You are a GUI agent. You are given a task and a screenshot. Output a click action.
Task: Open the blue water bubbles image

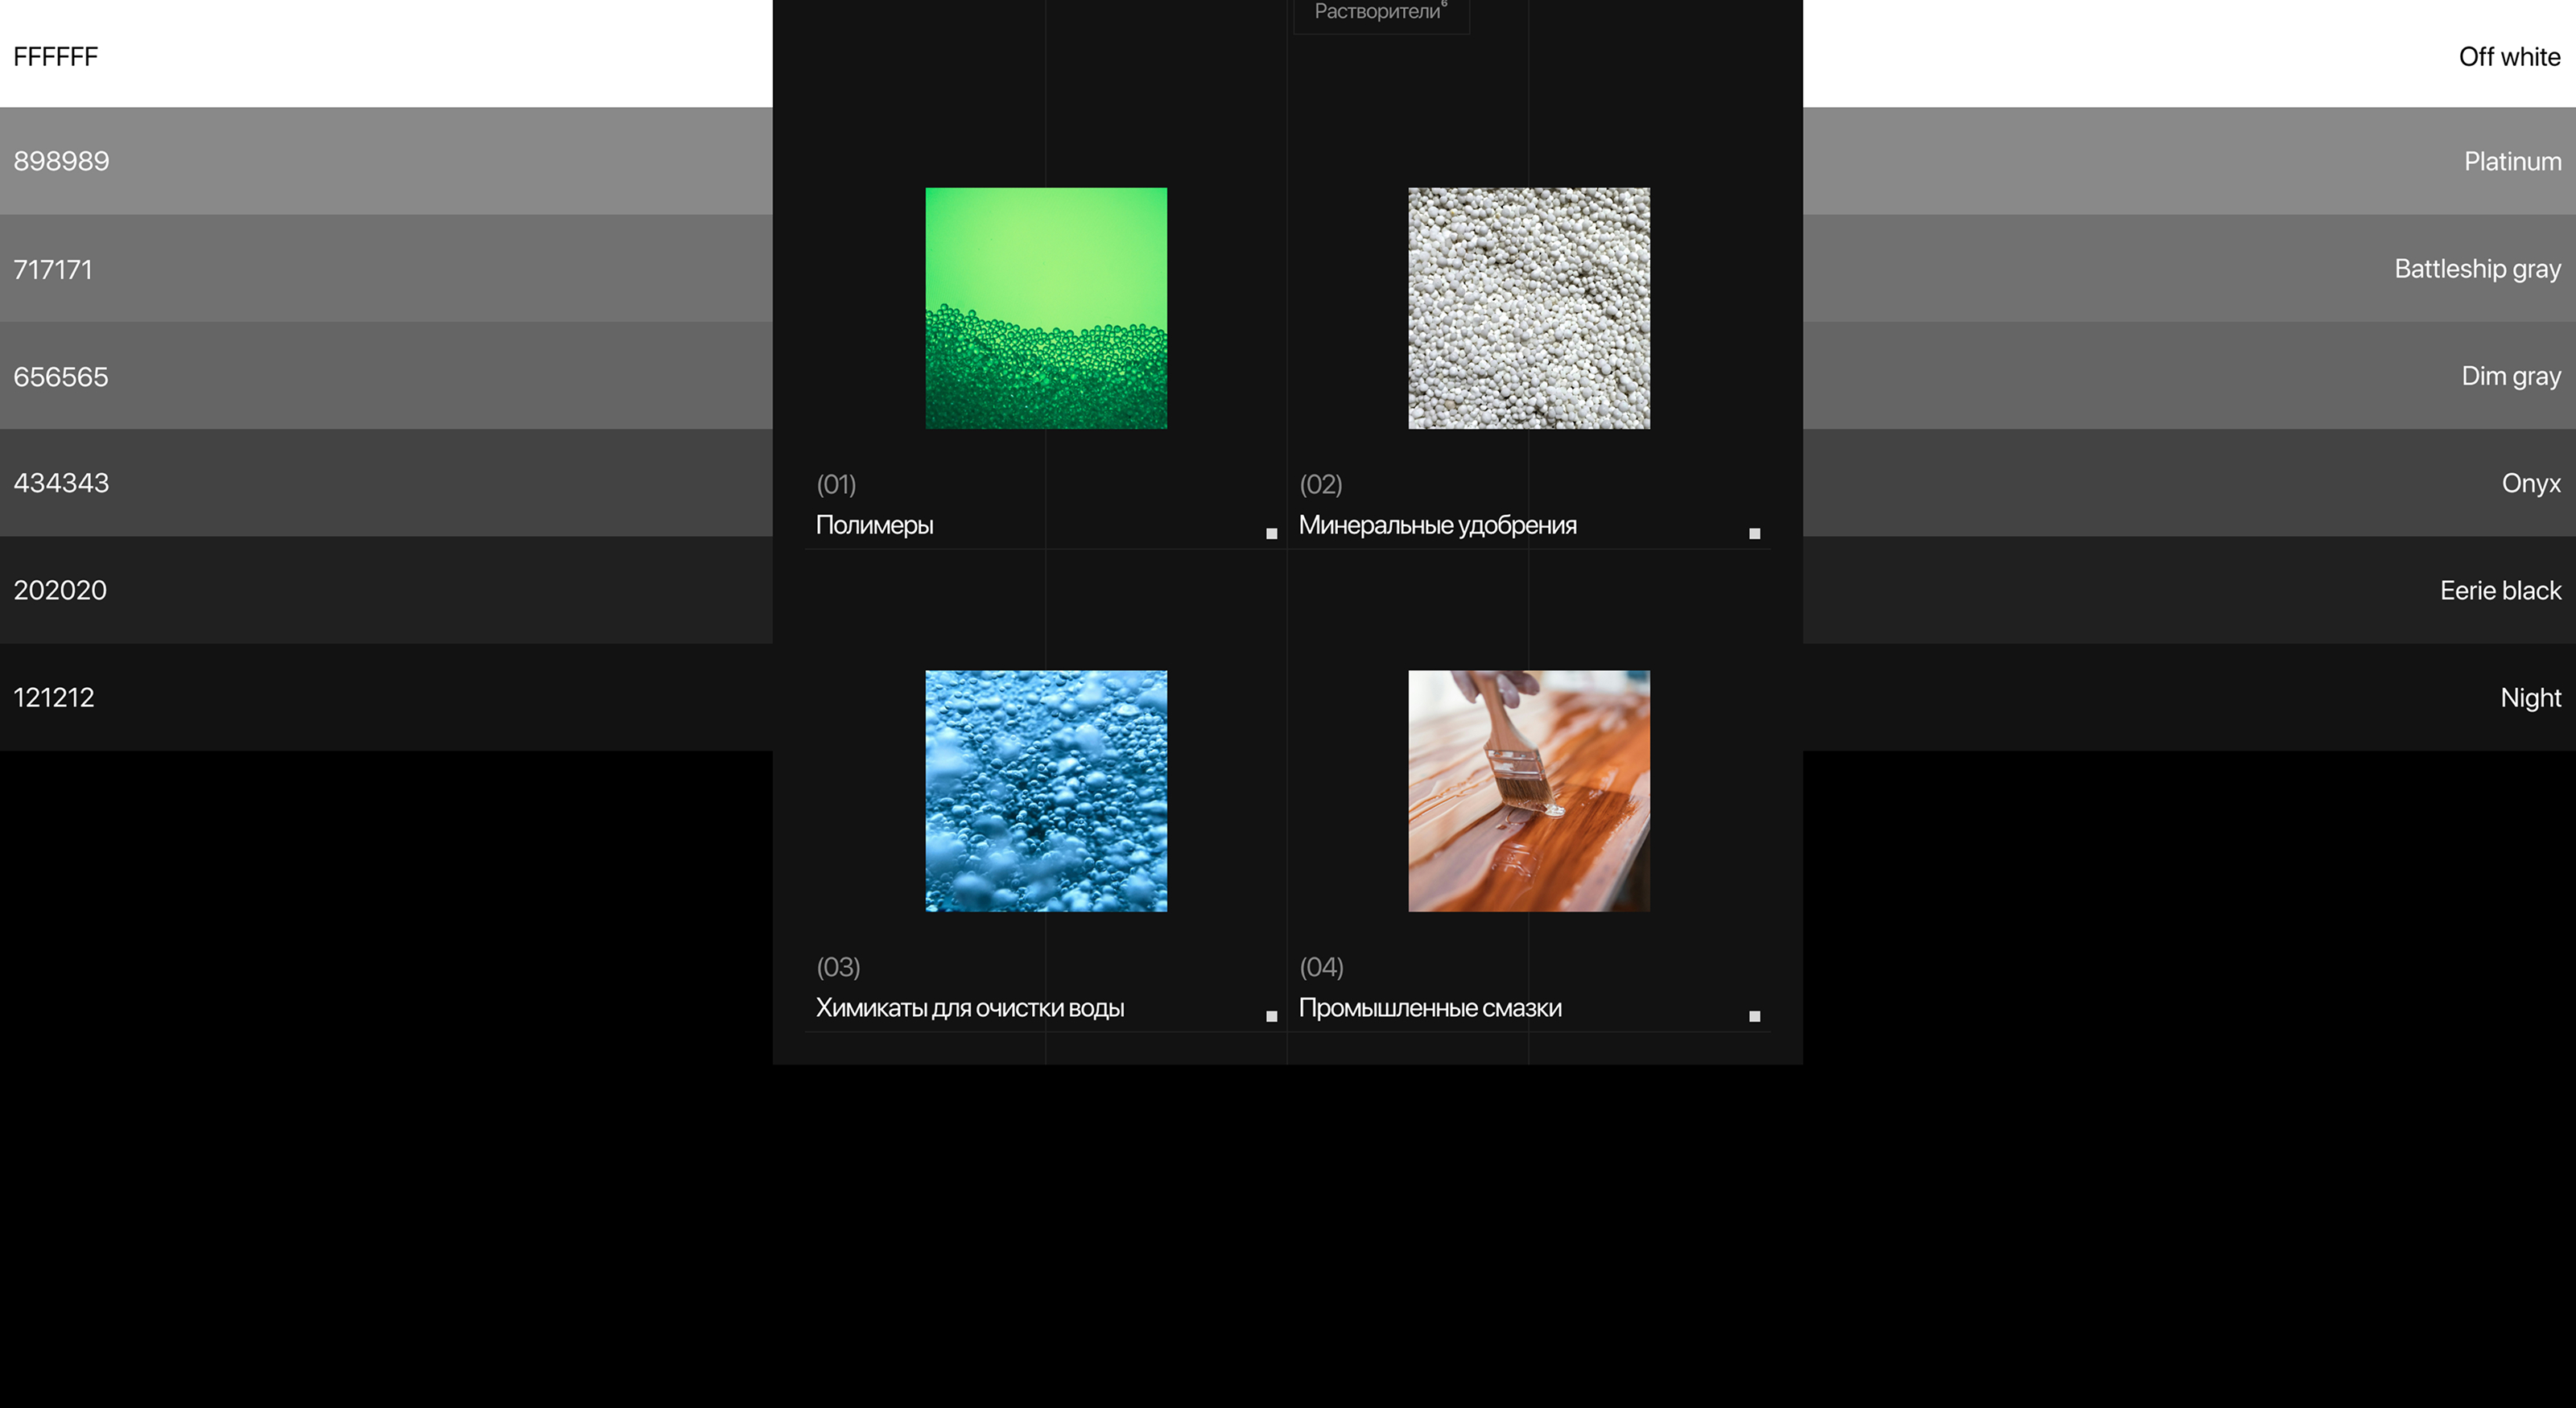1046,790
